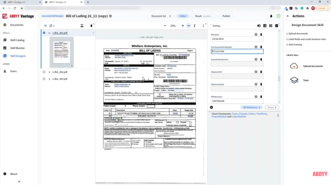Image resolution: width=331 pixels, height=185 pixels.
Task: Click the field region tool icon
Action: pos(271,26)
